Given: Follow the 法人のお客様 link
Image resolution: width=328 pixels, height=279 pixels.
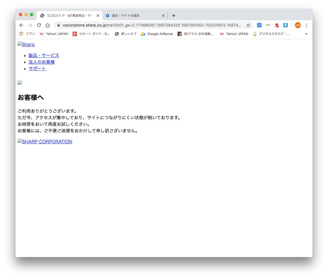Looking at the screenshot, I should (x=41, y=62).
